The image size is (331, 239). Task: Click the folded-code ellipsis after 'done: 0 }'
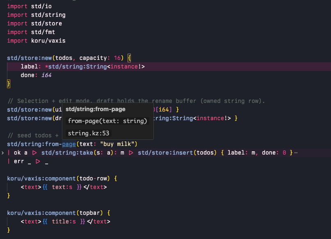(x=296, y=153)
